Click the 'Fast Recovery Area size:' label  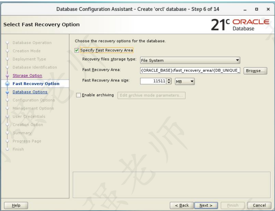[x=106, y=80]
